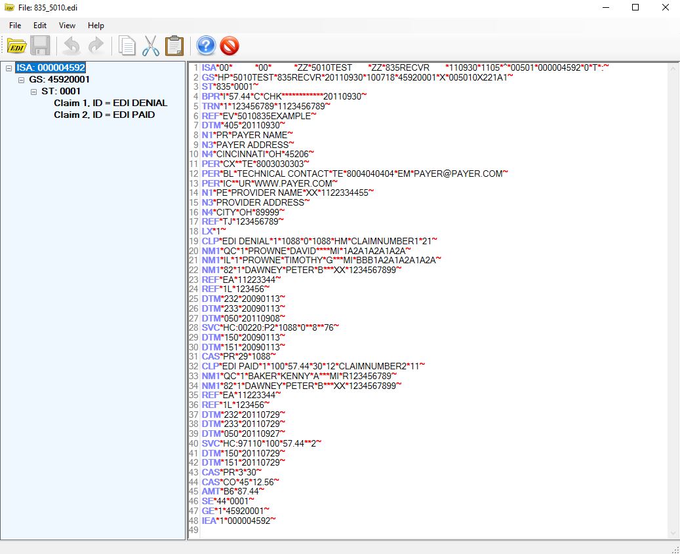Click the N3*PAYER ADDRESS line
680x554 pixels.
pos(248,145)
